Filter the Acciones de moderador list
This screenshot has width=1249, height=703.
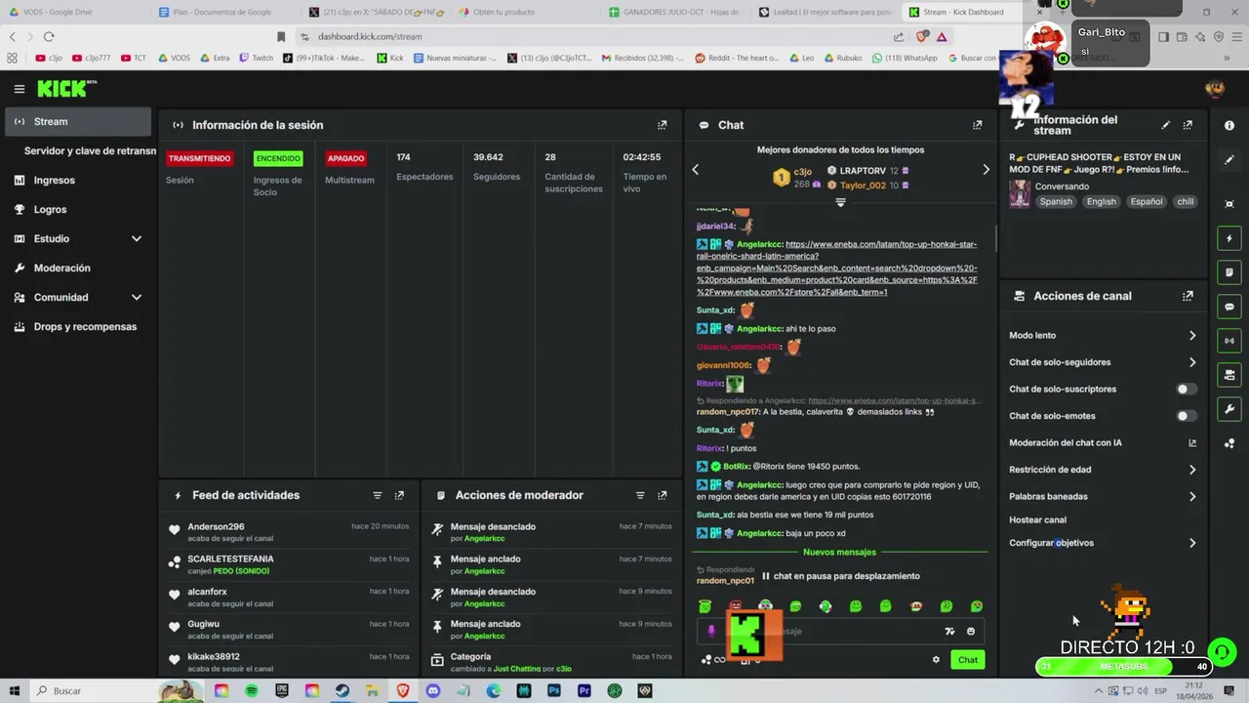click(x=640, y=495)
